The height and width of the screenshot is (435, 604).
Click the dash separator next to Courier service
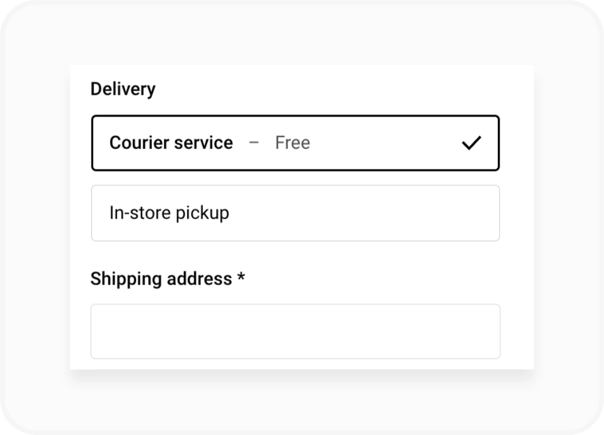coord(253,142)
